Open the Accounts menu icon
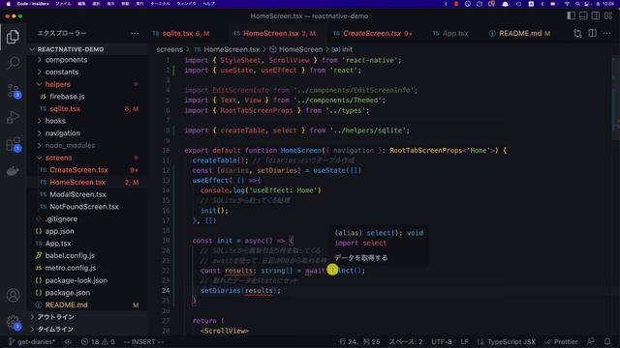Image resolution: width=620 pixels, height=348 pixels. 13,295
